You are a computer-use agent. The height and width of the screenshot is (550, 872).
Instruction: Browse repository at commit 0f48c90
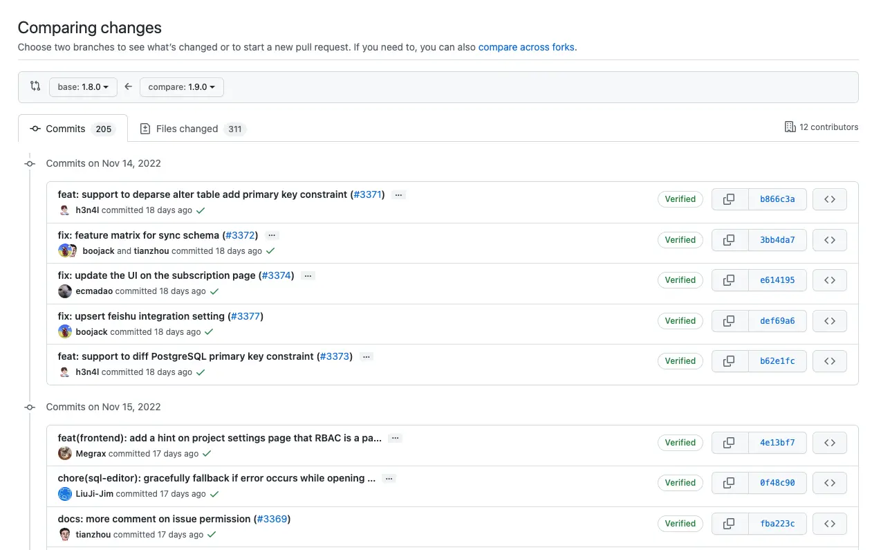click(829, 483)
